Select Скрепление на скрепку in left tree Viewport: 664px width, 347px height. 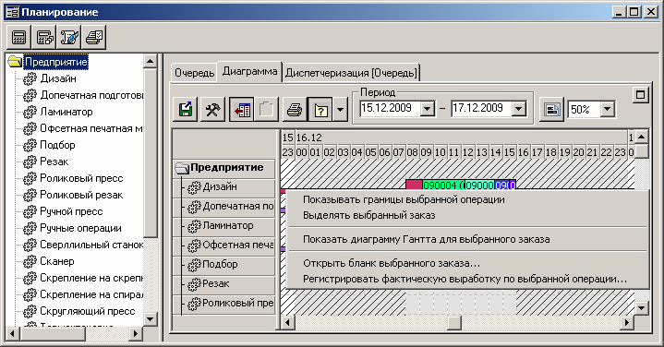91,278
